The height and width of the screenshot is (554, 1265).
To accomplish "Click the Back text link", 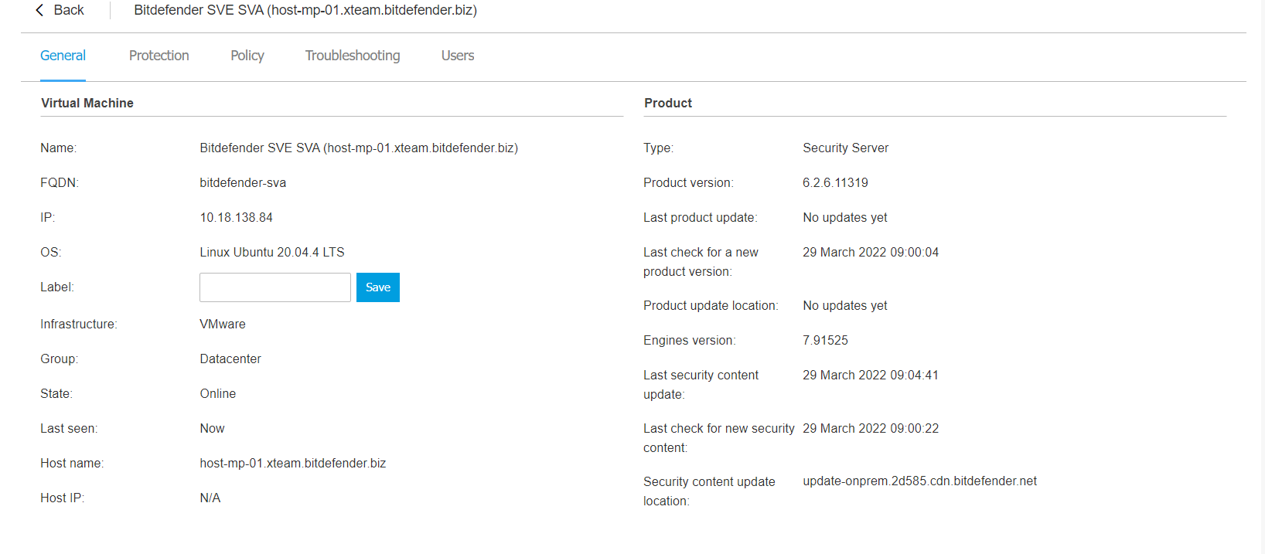I will point(69,10).
